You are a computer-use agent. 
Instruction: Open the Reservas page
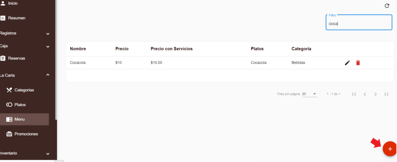[x=16, y=58]
